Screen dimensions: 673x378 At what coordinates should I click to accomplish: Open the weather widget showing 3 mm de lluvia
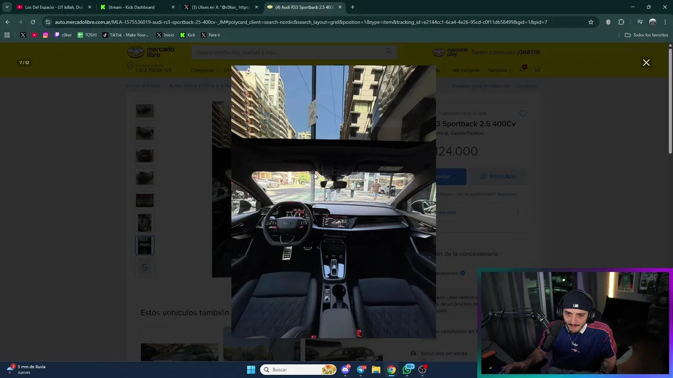[x=27, y=370]
